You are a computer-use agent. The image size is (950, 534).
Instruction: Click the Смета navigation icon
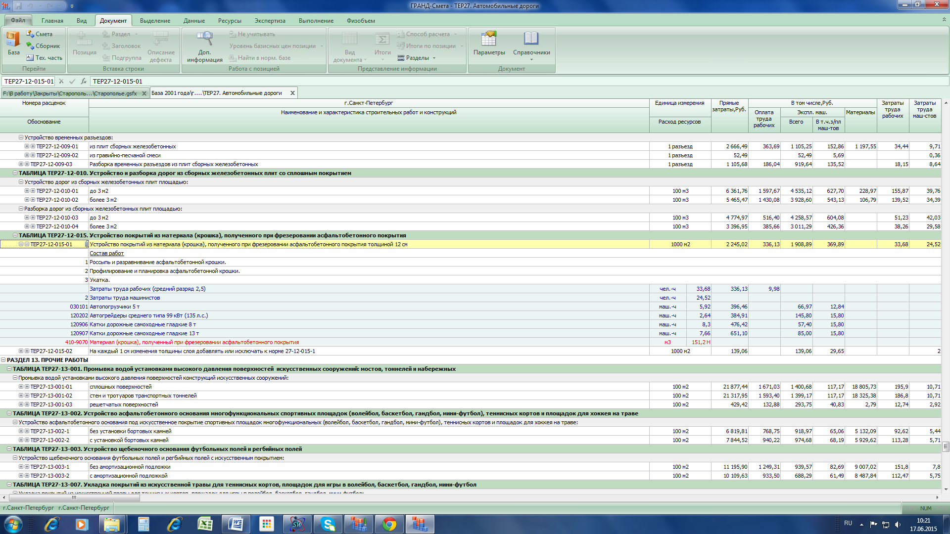click(30, 34)
